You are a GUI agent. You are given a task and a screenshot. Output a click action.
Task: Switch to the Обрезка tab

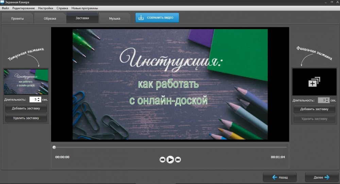[x=50, y=18]
